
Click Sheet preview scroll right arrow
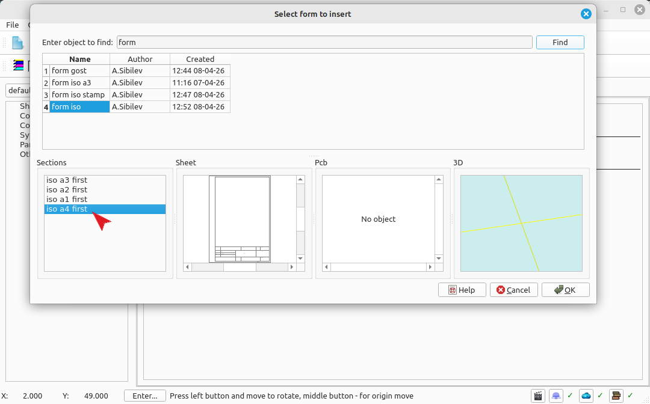(x=292, y=267)
